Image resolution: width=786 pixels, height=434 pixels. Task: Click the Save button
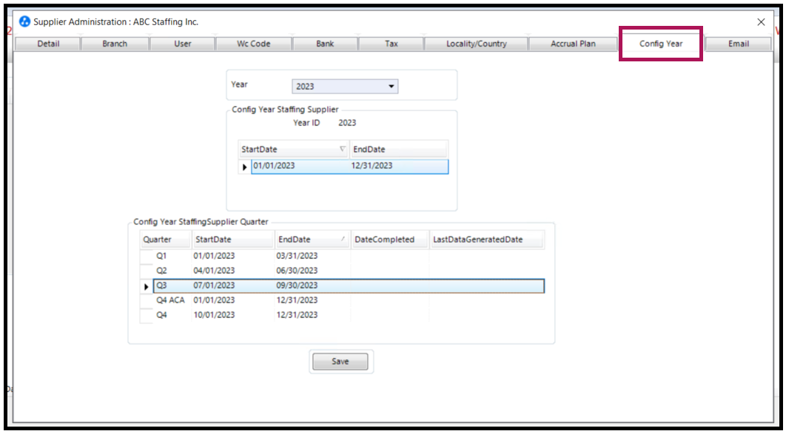click(x=340, y=361)
